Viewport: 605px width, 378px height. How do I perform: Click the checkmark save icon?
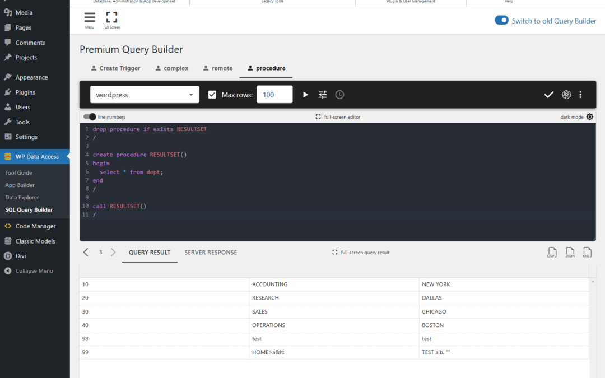(548, 95)
